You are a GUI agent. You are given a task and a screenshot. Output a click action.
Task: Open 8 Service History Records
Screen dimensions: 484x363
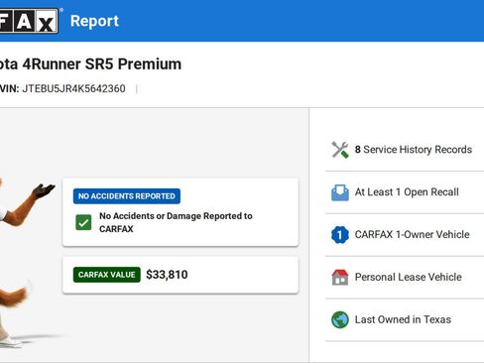click(x=405, y=150)
